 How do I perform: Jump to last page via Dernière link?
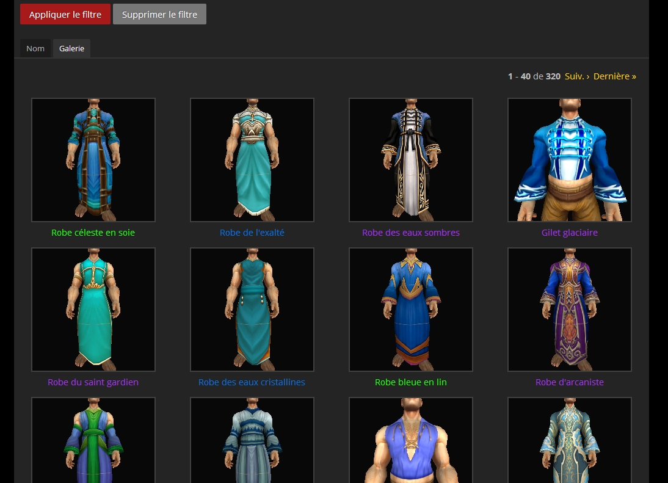point(614,76)
